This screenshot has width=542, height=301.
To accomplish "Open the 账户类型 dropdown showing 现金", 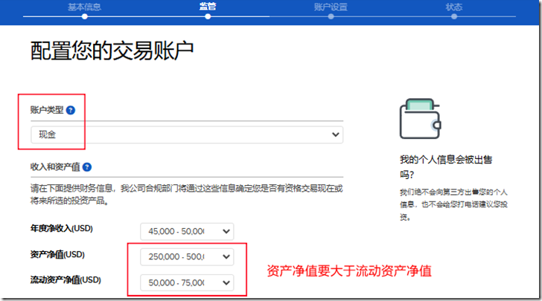I will [x=187, y=135].
